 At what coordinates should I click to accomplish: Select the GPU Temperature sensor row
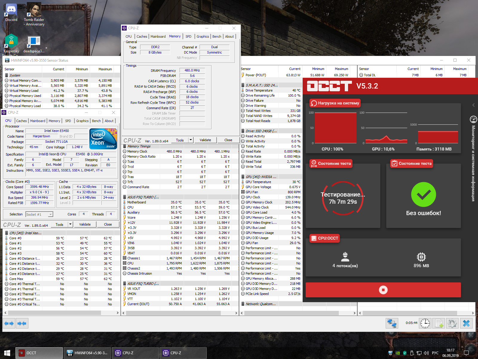tap(271, 182)
